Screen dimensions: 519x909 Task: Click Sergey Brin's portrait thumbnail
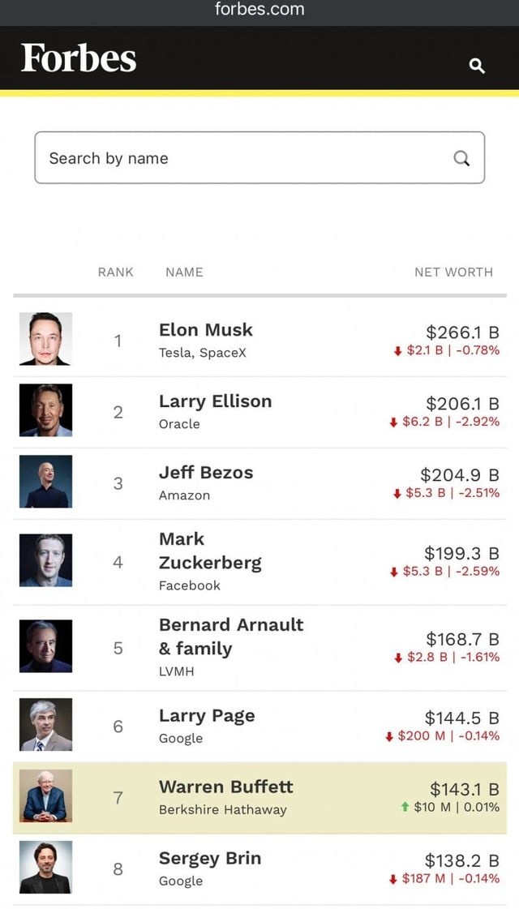(x=45, y=868)
